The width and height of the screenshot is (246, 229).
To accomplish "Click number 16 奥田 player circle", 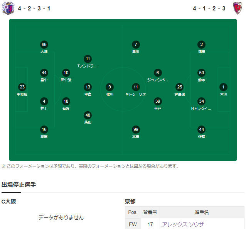I will click(x=44, y=129).
